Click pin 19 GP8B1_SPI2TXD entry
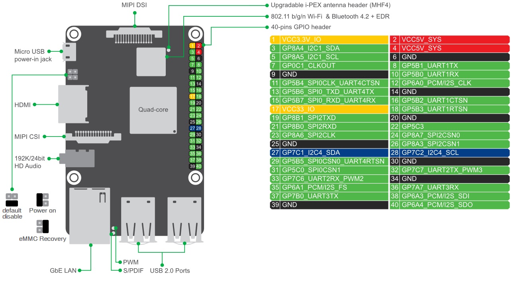Viewport: 516px width, 281px height. (329, 118)
